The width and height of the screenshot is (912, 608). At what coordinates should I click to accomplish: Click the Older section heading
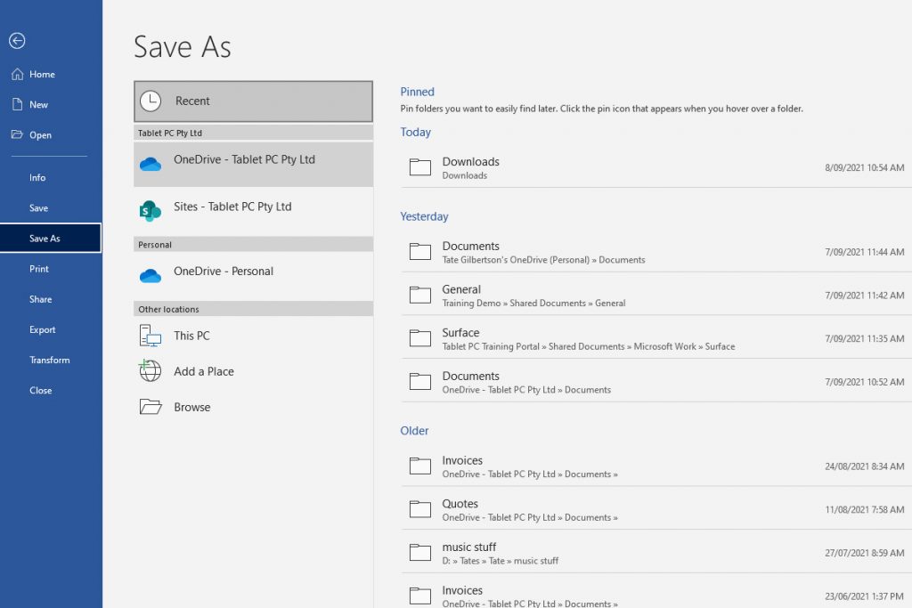tap(414, 430)
